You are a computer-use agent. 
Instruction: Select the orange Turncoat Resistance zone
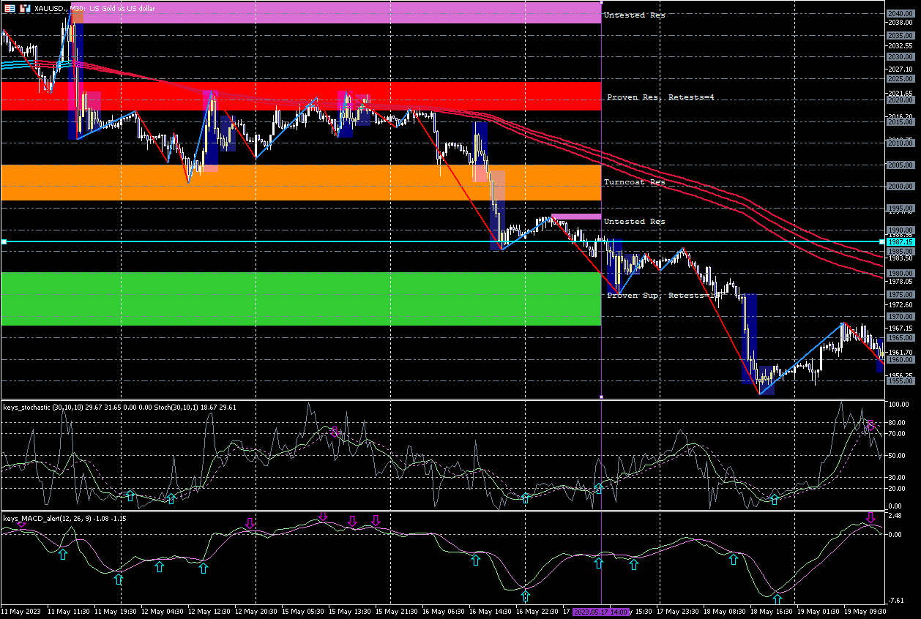(x=301, y=182)
